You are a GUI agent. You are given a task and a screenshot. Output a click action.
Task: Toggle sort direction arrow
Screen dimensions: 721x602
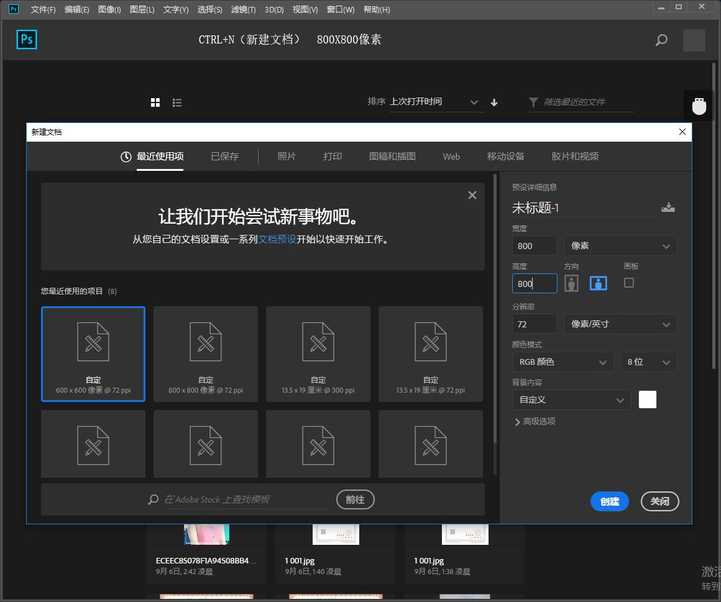tap(494, 103)
